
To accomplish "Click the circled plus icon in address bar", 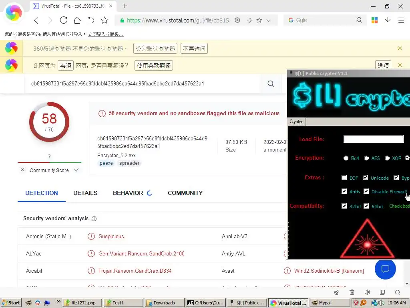I will tap(237, 20).
